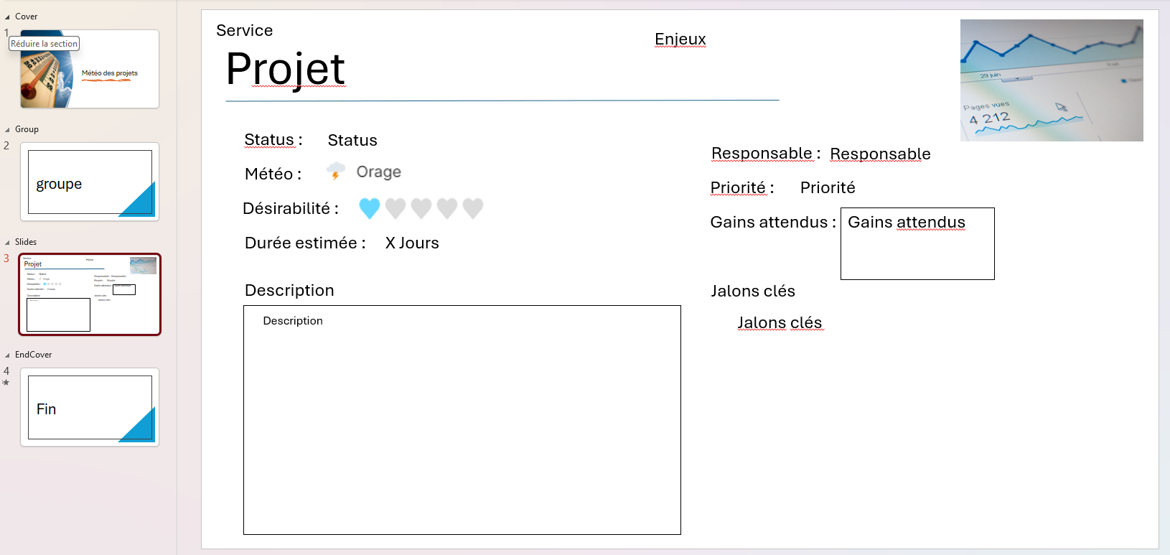Collapse the Slides section
Screen dimensions: 1170x555
click(7, 243)
